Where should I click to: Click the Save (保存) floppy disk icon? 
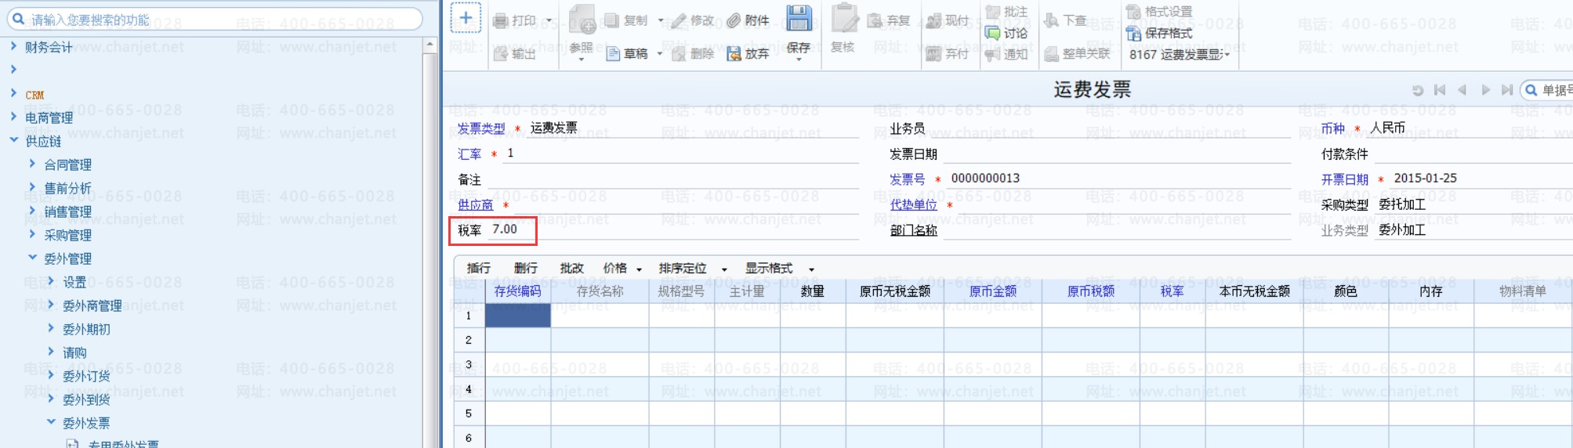pyautogui.click(x=799, y=20)
